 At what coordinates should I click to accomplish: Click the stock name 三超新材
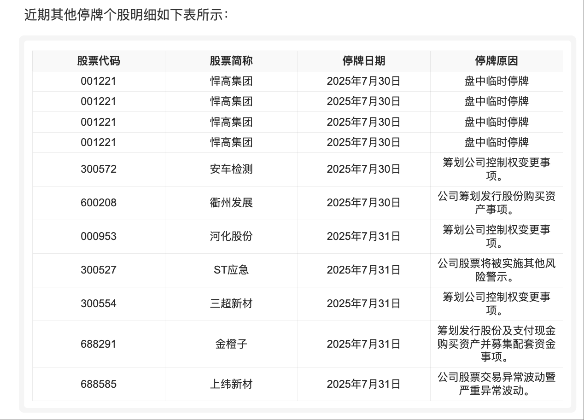click(x=231, y=304)
